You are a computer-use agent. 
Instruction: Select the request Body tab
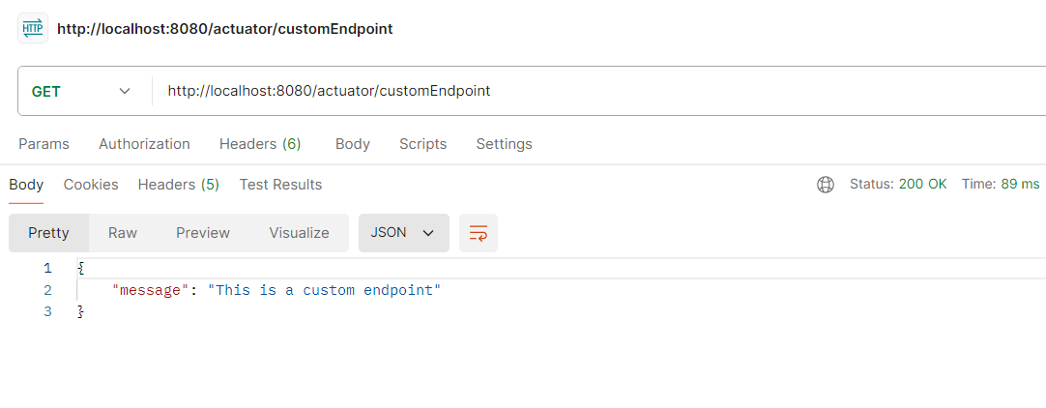pos(352,144)
